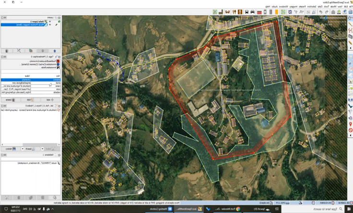Image resolution: width=353 pixels, height=213 pixels.
Task: Open the Imagery menu
Action: pos(294,7)
